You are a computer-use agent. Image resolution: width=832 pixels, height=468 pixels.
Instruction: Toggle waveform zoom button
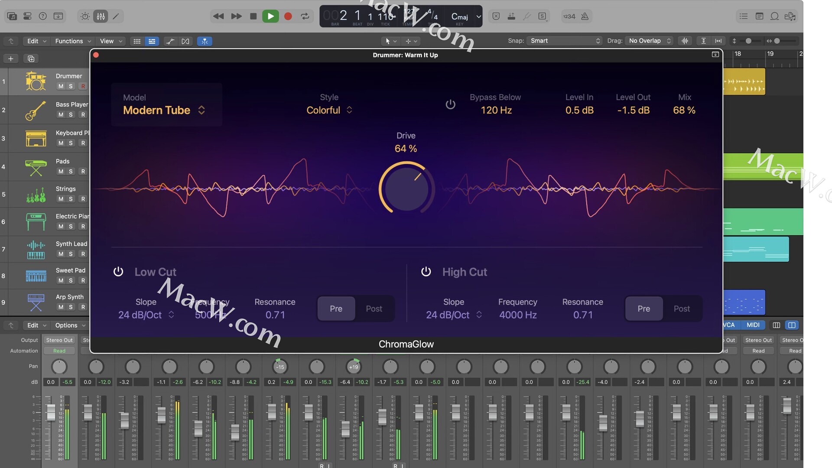tap(685, 41)
